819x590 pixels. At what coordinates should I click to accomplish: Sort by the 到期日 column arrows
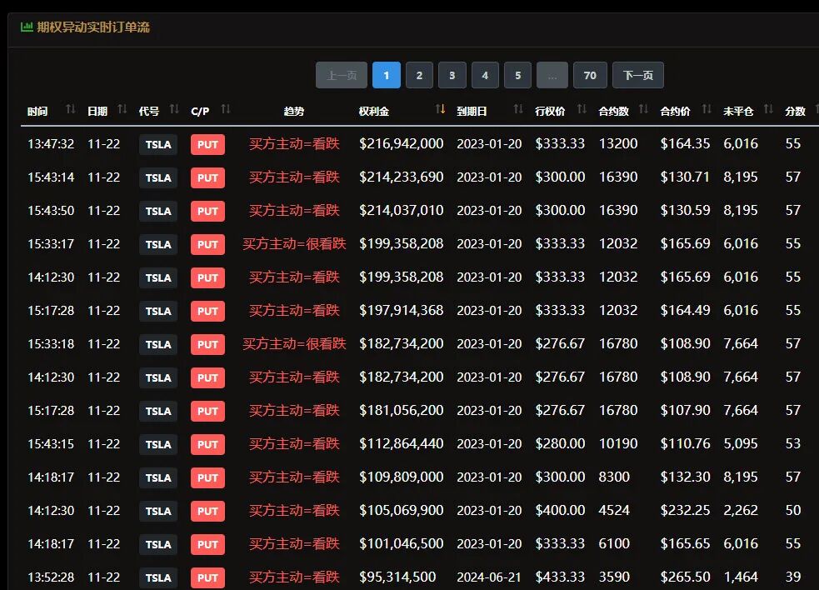518,109
